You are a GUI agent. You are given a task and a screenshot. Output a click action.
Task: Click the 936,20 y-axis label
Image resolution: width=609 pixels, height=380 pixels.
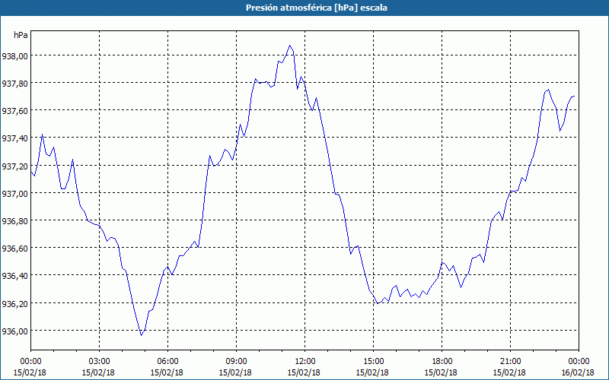pos(15,303)
